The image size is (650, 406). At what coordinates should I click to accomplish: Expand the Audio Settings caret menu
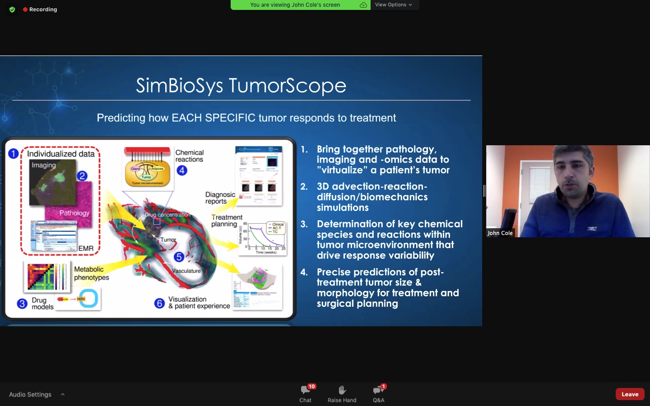click(x=63, y=394)
